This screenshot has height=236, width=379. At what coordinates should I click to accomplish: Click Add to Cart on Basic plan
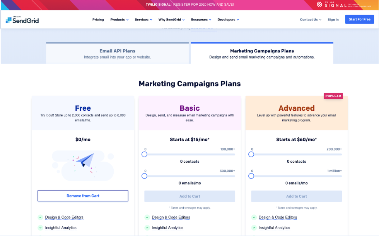(x=190, y=196)
